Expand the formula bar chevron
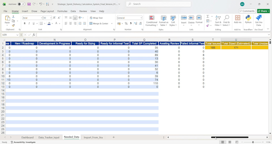The height and width of the screenshot is (144, 272). pos(269,35)
